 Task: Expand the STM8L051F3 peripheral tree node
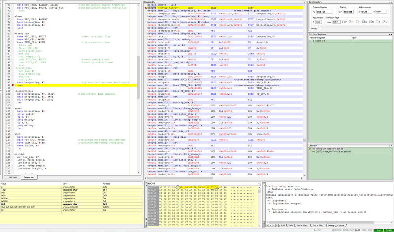point(310,41)
